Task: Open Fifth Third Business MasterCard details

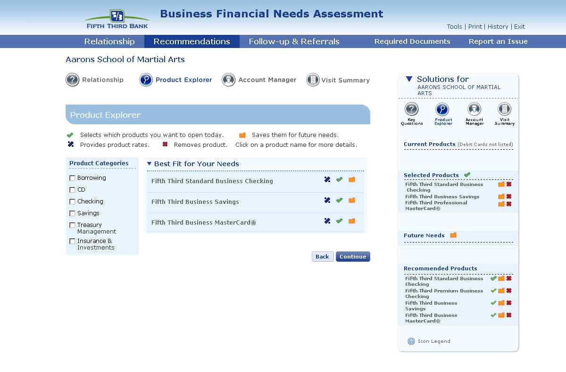Action: point(204,222)
